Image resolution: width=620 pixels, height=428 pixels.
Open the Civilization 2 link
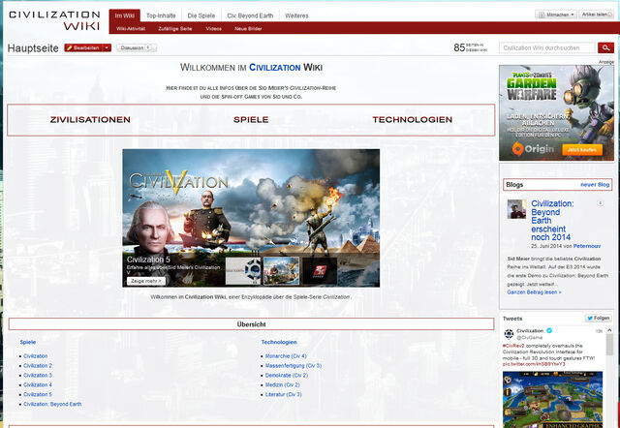[38, 366]
